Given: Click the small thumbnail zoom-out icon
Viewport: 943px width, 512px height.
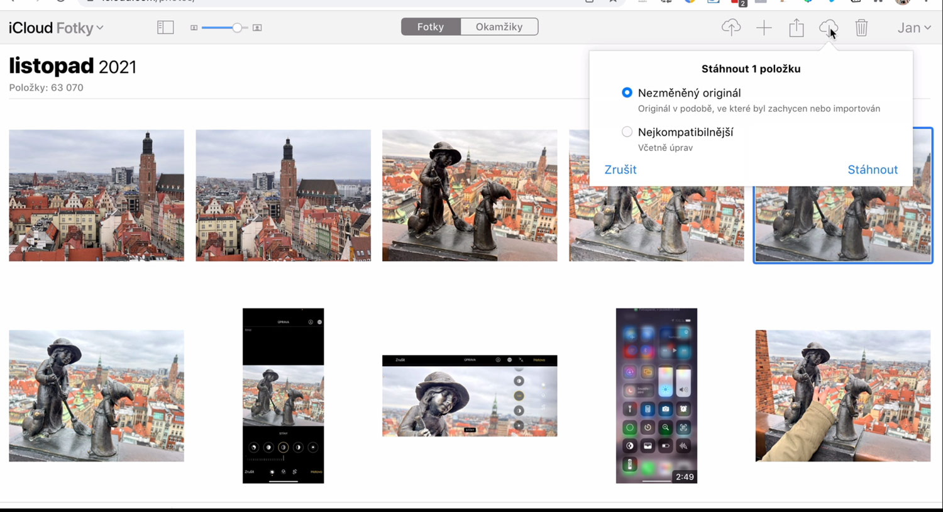Looking at the screenshot, I should coord(194,28).
